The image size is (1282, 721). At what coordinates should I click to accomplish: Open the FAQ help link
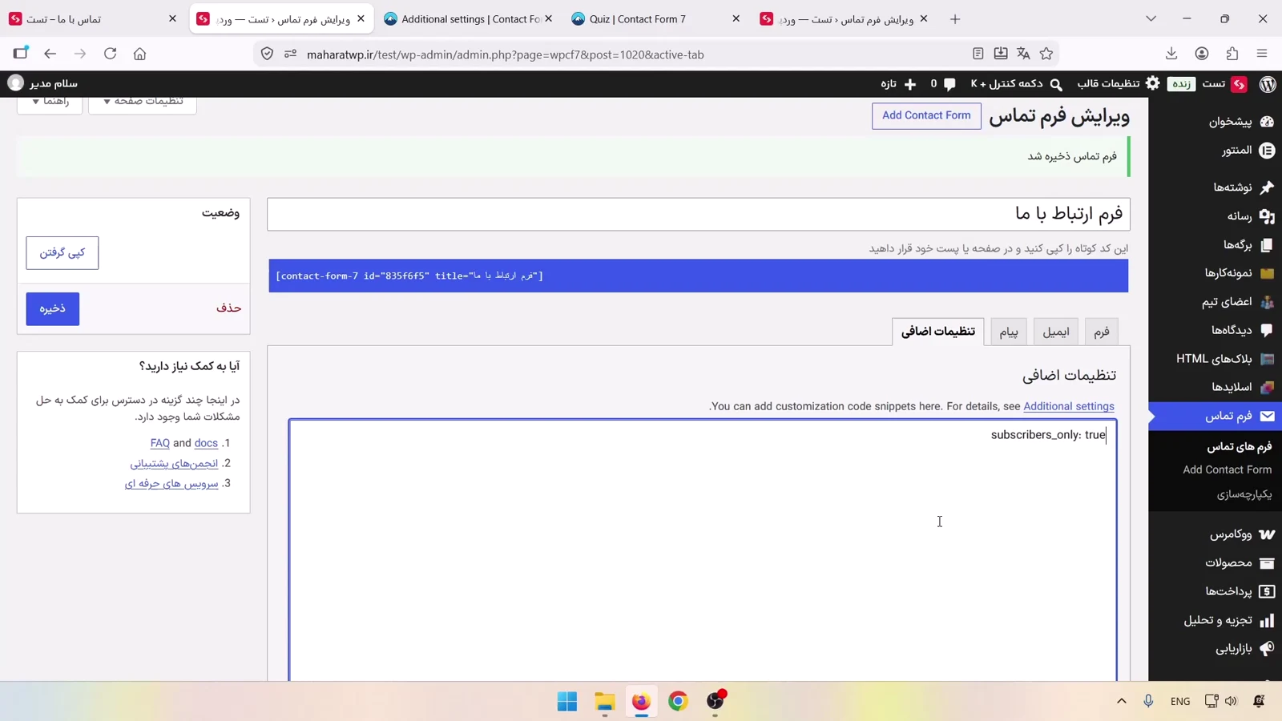(160, 443)
